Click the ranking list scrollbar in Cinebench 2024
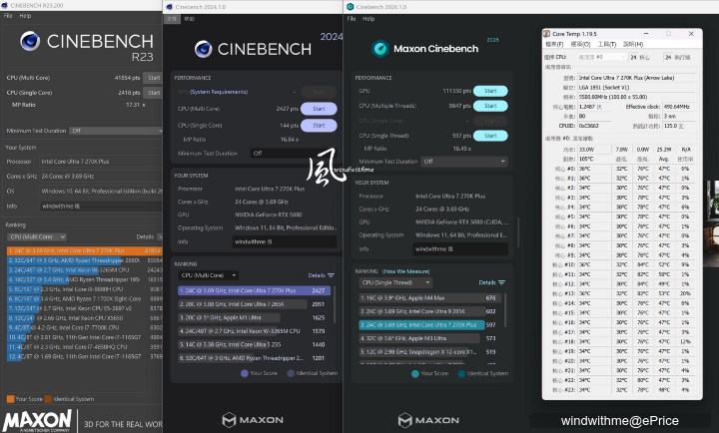This screenshot has height=433, width=719. tap(335, 304)
